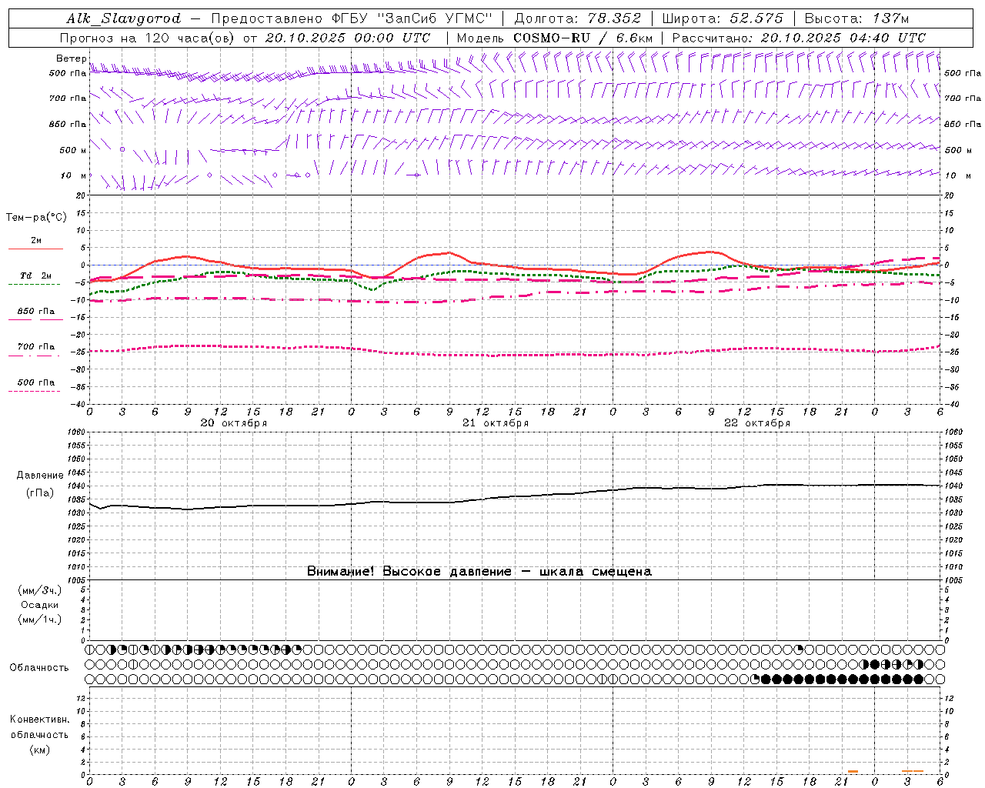The height and width of the screenshot is (788, 985).
Task: Click the 'Тем-ра(°C)' temperature panel label
Action: coord(36,218)
